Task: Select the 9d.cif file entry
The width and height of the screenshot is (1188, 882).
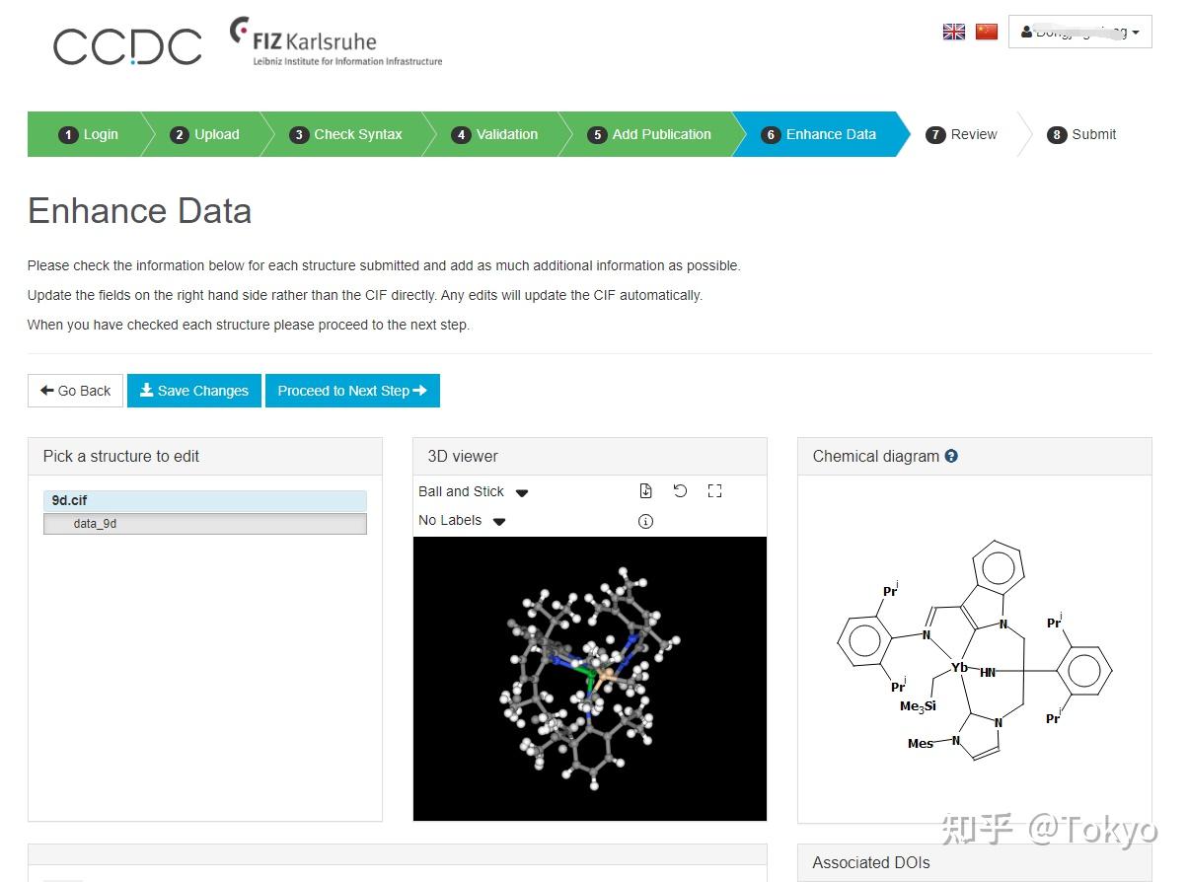Action: point(204,500)
